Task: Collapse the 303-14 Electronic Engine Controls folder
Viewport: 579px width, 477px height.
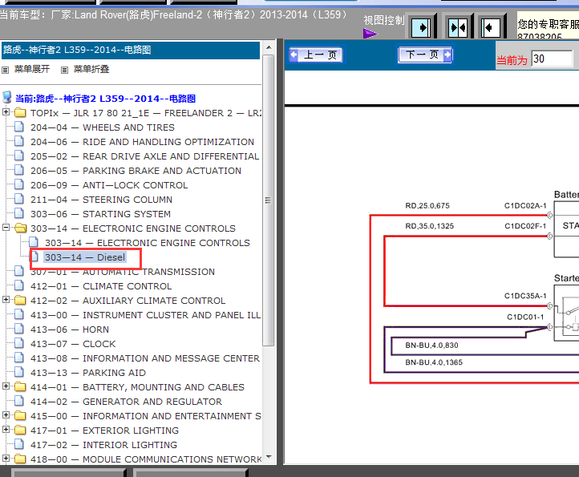Action: coord(6,228)
